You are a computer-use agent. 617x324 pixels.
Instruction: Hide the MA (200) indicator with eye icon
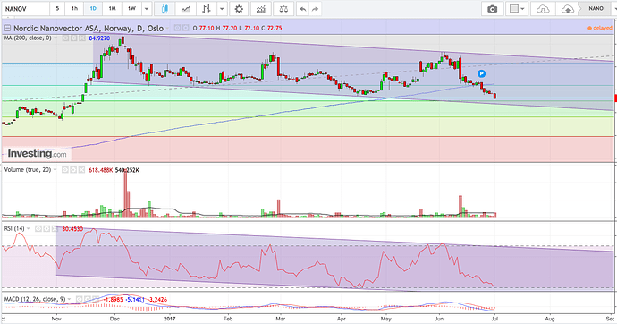point(65,38)
